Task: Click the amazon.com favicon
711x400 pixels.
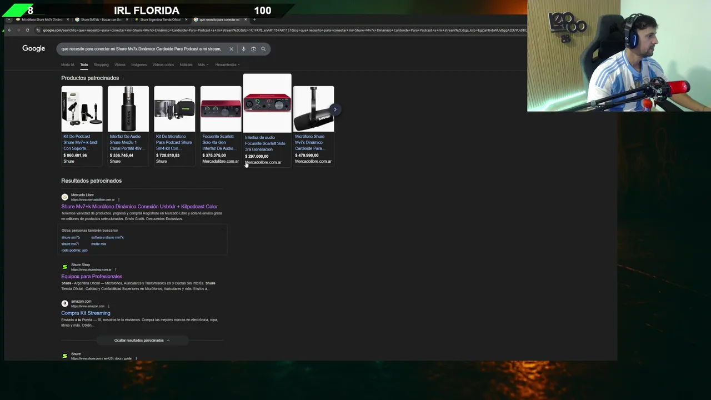Action: [x=64, y=303]
